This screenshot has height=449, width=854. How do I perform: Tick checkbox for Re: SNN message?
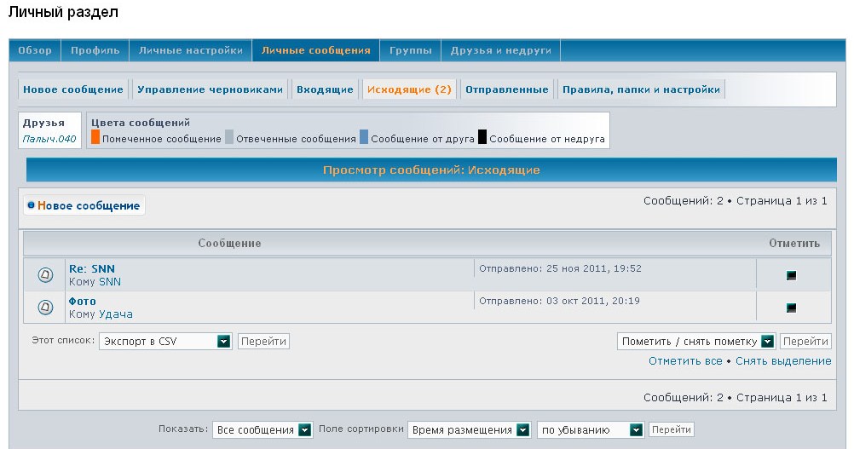coord(791,275)
